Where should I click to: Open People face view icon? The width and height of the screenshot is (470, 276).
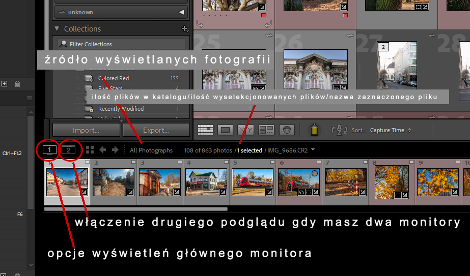(288, 130)
